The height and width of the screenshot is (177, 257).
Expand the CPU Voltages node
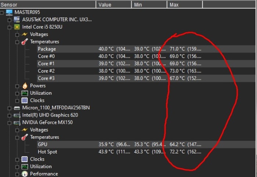coord(17,35)
